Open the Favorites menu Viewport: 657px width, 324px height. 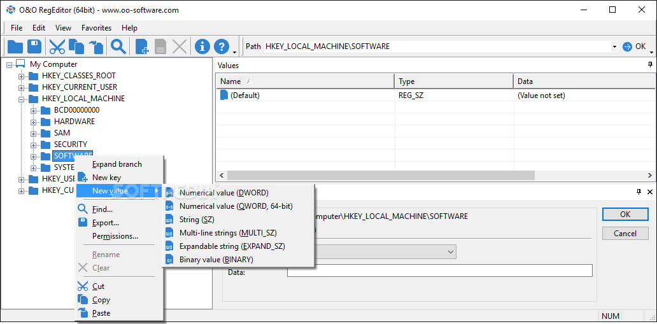[96, 28]
